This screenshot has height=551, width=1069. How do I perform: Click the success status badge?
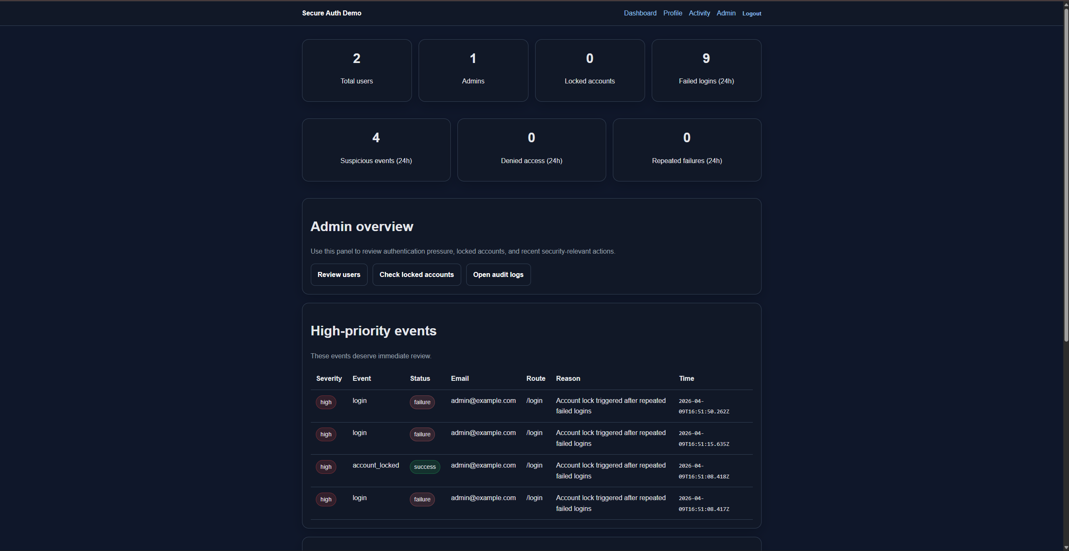424,467
